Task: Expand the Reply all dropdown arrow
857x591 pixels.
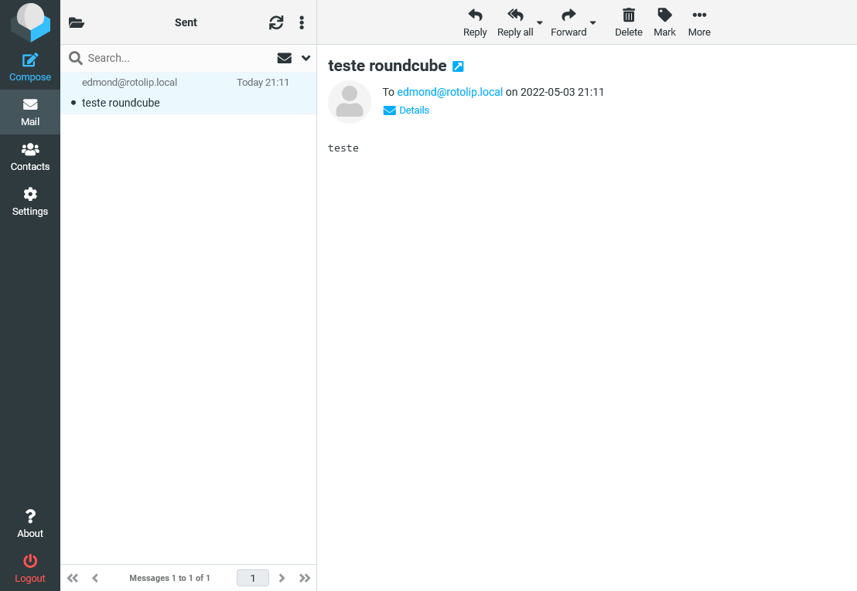Action: (x=540, y=23)
